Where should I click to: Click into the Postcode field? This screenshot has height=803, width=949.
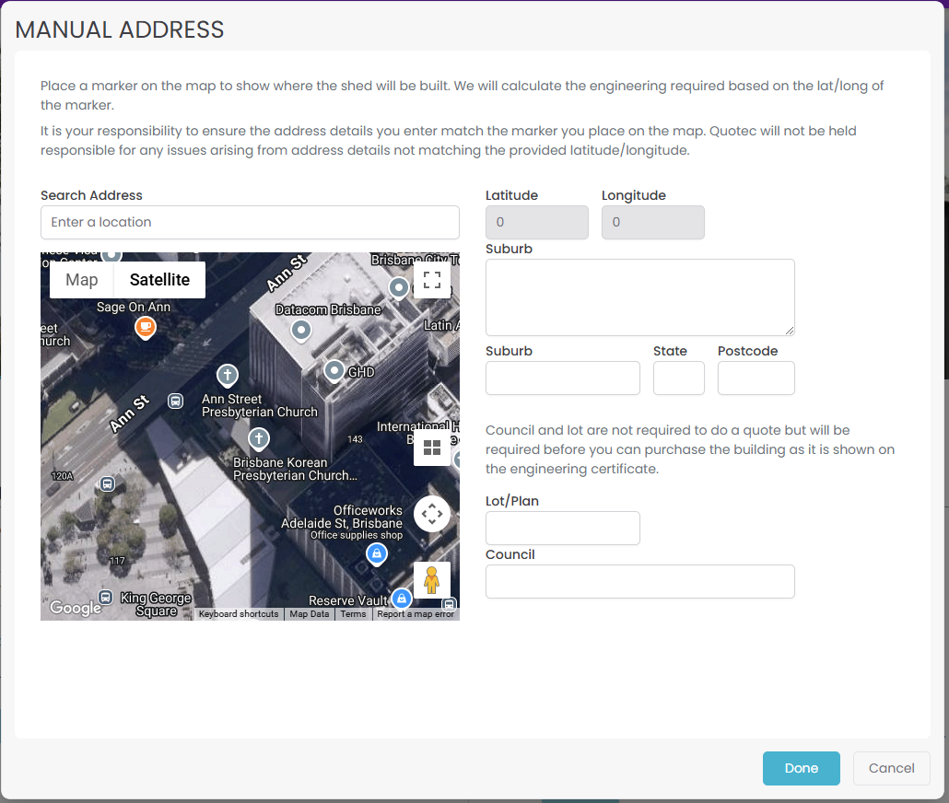coord(756,378)
